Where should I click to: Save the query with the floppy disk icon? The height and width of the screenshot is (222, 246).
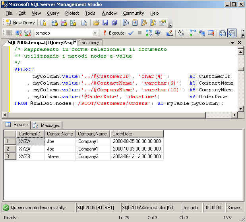pos(105,23)
